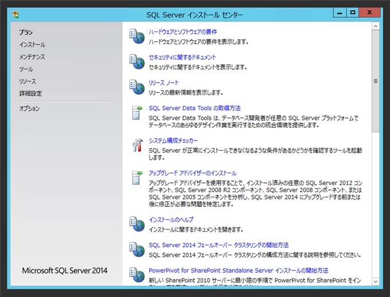The image size is (390, 297).
Task: Click description text セキュリティに関するドキュメントを表示します。
Action: click(x=198, y=67)
